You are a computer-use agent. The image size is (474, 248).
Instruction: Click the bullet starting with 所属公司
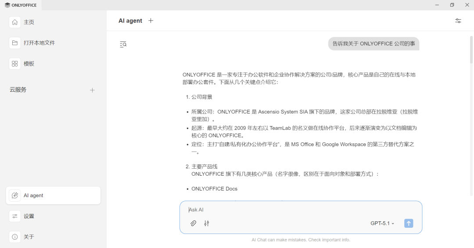(305, 116)
